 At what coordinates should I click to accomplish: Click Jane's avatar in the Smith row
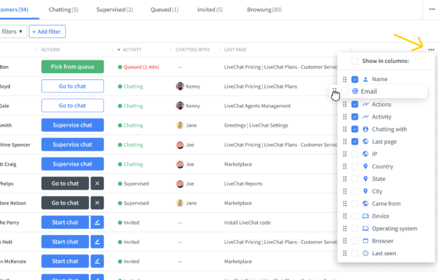(180, 125)
